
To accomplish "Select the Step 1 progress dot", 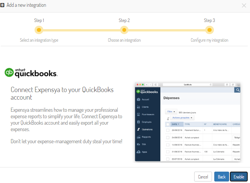I will click(39, 30).
